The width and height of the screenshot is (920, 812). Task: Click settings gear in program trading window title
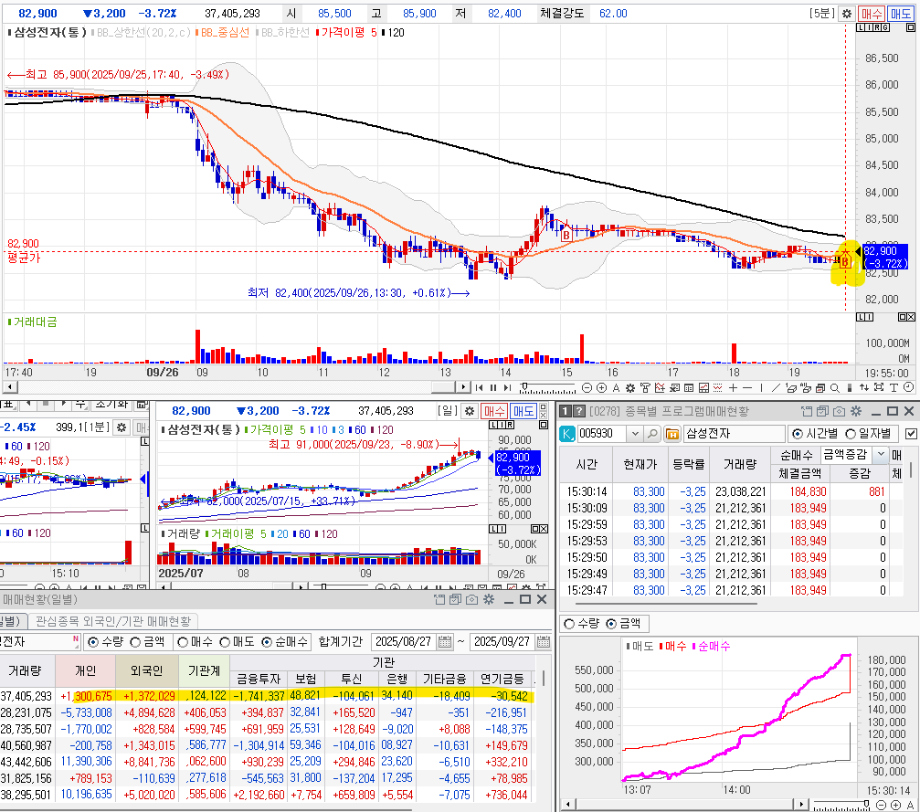[856, 411]
